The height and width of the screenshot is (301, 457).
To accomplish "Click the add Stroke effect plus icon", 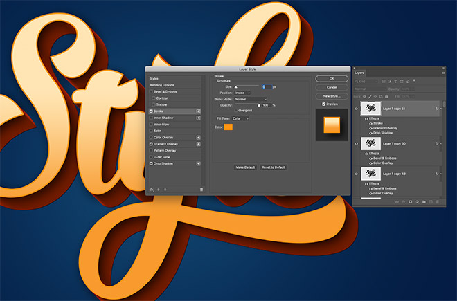I will pos(199,111).
